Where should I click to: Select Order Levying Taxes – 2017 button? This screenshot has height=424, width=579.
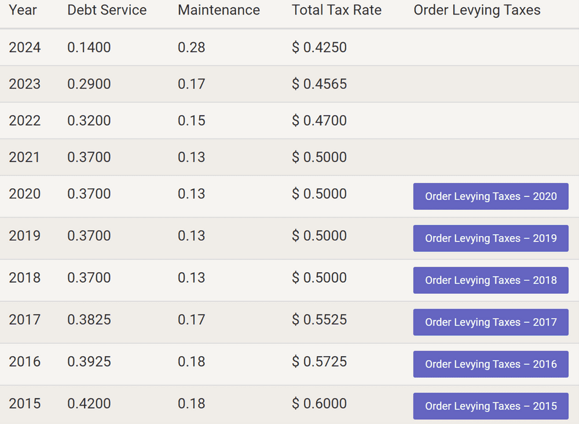click(x=490, y=322)
